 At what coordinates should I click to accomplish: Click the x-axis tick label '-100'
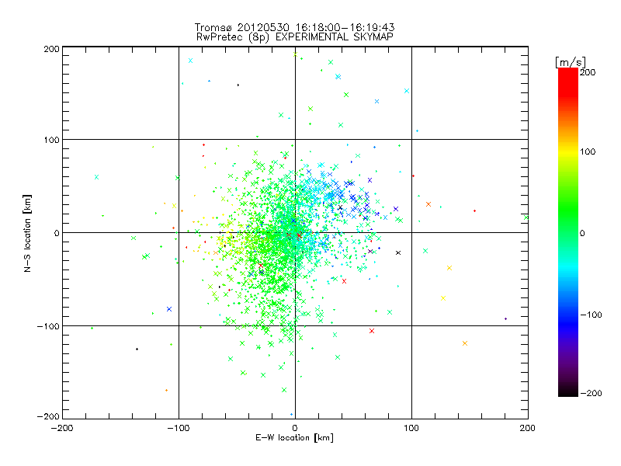(x=179, y=428)
